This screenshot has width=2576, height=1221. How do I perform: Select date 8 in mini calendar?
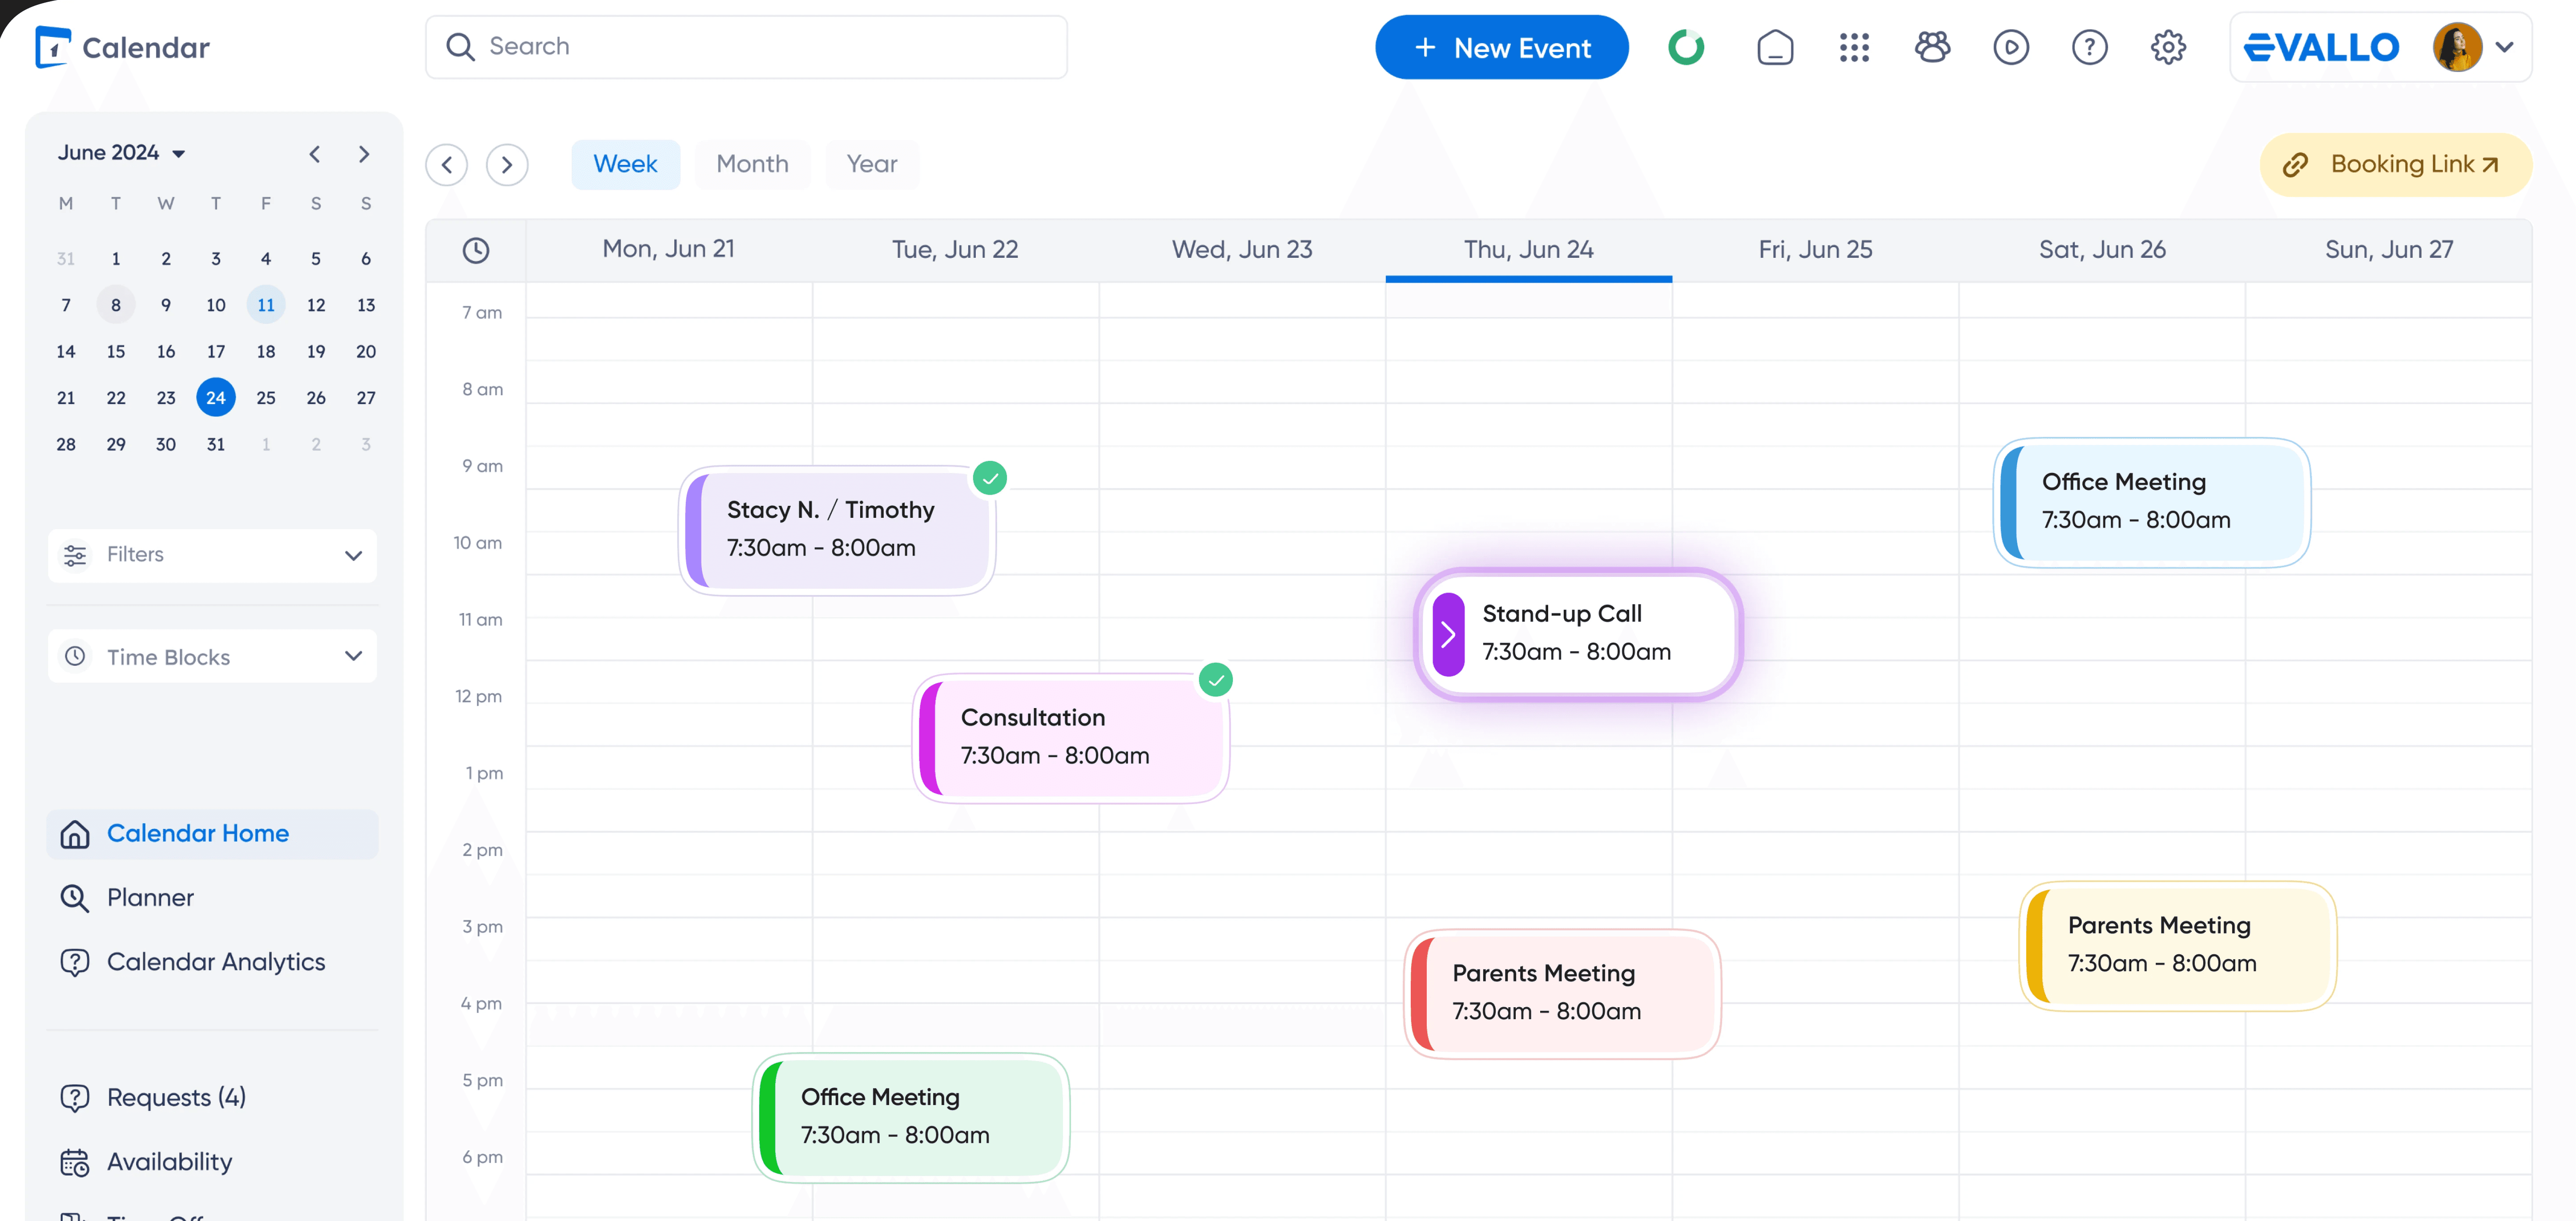point(116,305)
